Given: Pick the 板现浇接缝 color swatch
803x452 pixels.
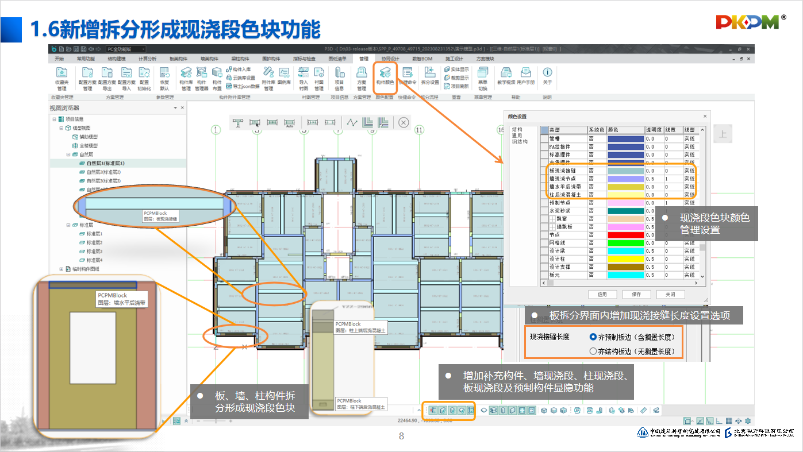Looking at the screenshot, I should pos(625,171).
